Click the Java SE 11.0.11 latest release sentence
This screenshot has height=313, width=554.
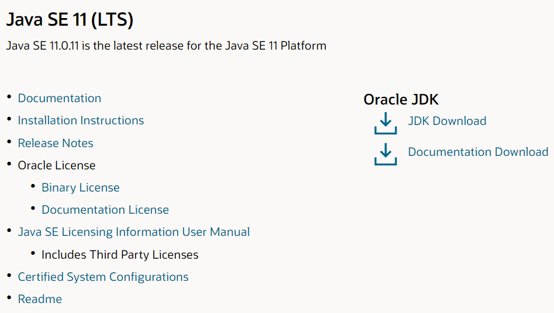tap(167, 46)
